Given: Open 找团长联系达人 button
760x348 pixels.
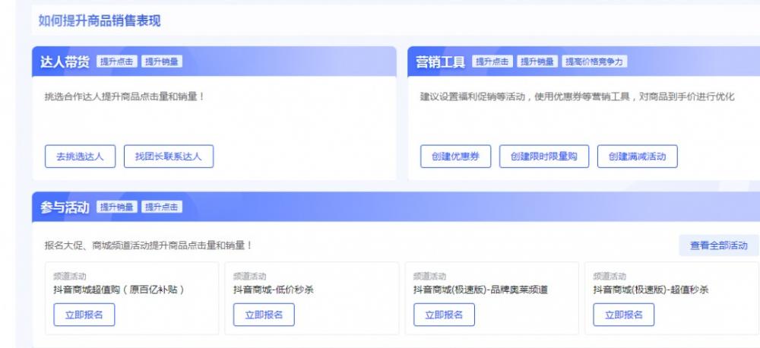Looking at the screenshot, I should [169, 157].
